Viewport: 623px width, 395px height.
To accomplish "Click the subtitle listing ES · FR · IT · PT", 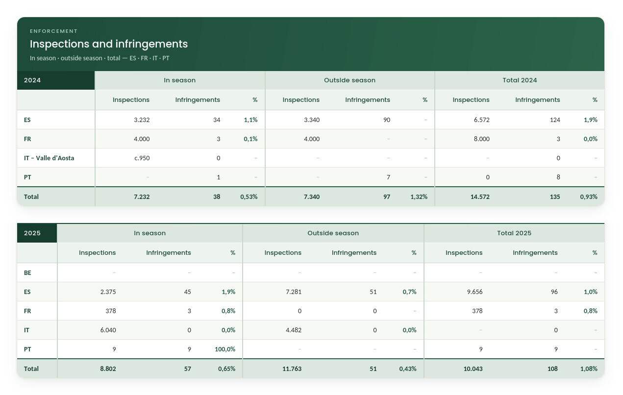I will [100, 58].
